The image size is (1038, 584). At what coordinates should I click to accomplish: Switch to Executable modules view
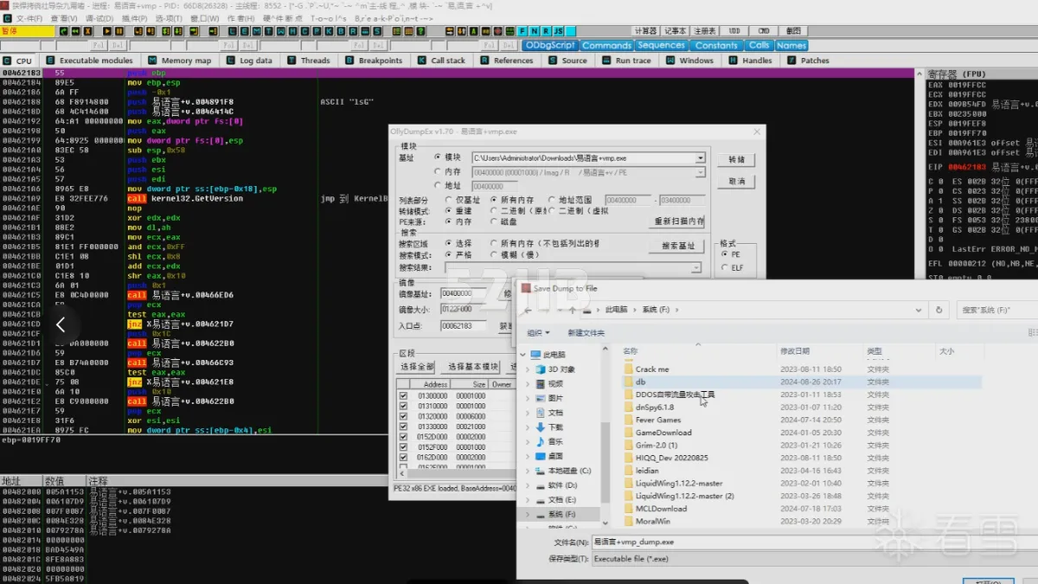pyautogui.click(x=89, y=61)
